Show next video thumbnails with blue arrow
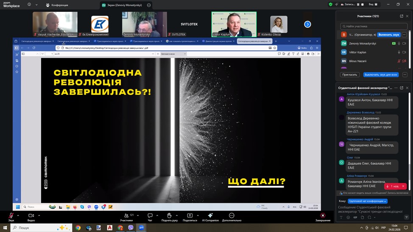Screen dimensions: 413x232 coord(307,24)
